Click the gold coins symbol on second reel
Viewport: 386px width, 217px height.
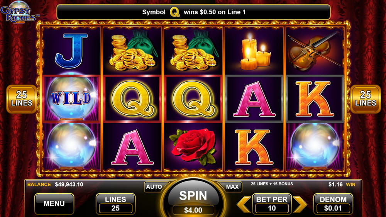tap(132, 51)
